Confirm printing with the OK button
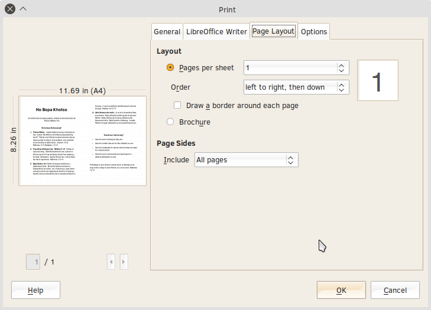This screenshot has width=431, height=310. (341, 290)
